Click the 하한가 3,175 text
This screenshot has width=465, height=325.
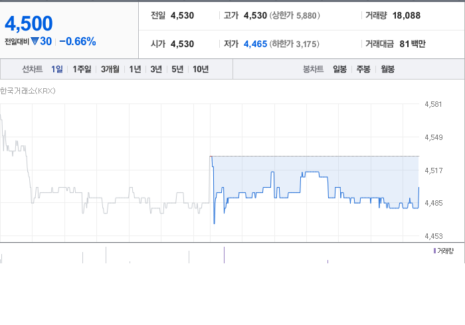[x=294, y=44]
